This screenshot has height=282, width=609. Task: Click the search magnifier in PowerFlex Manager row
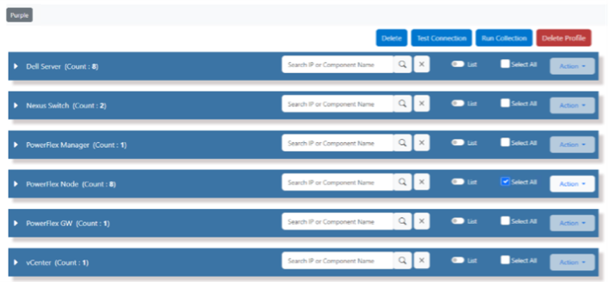click(x=402, y=143)
